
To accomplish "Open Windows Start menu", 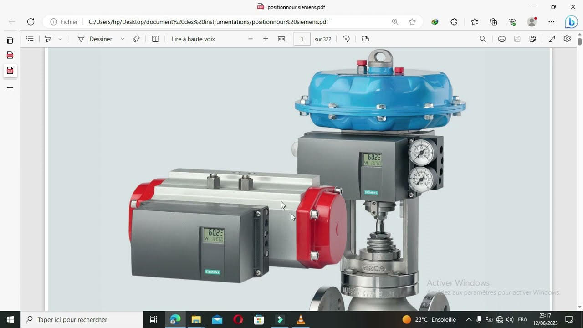I will [x=10, y=320].
